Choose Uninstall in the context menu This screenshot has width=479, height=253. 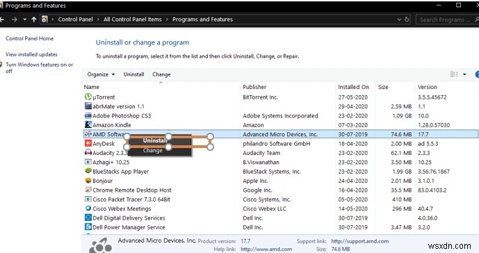pyautogui.click(x=155, y=140)
